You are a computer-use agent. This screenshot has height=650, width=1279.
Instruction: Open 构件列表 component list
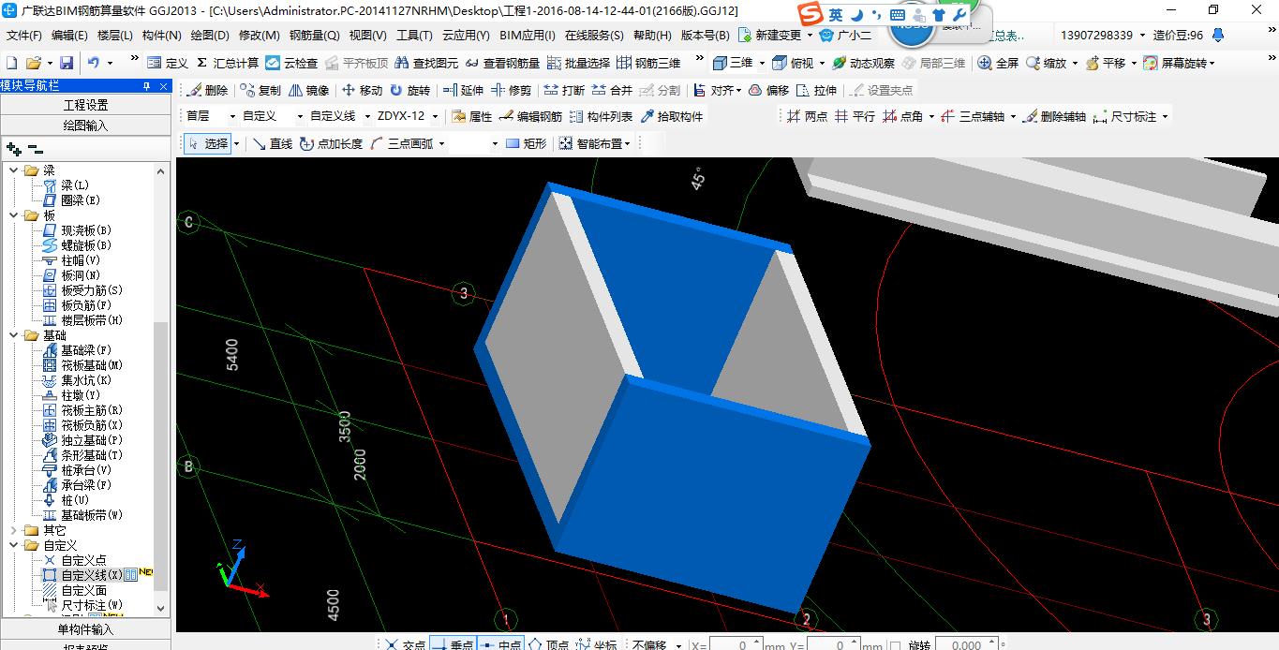click(602, 116)
